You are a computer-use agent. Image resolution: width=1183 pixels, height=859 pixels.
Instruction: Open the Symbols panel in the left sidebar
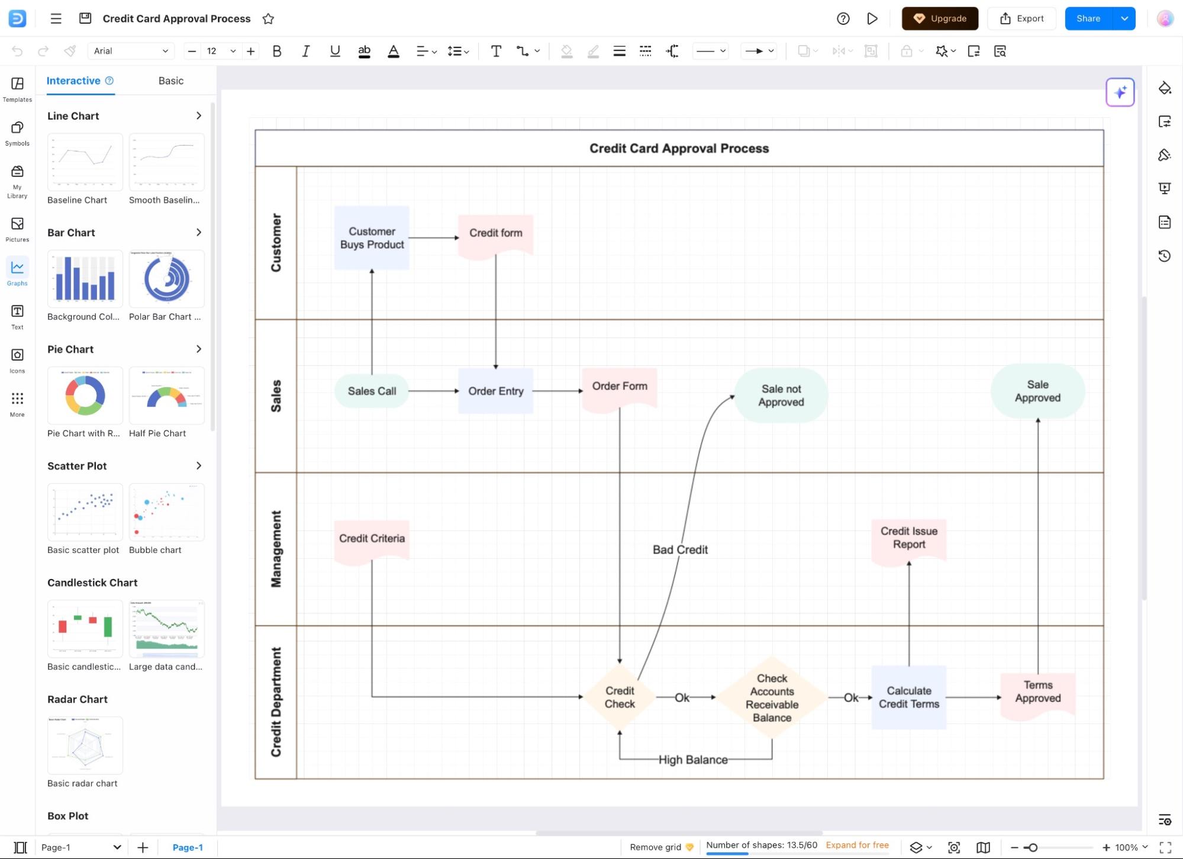(x=17, y=133)
